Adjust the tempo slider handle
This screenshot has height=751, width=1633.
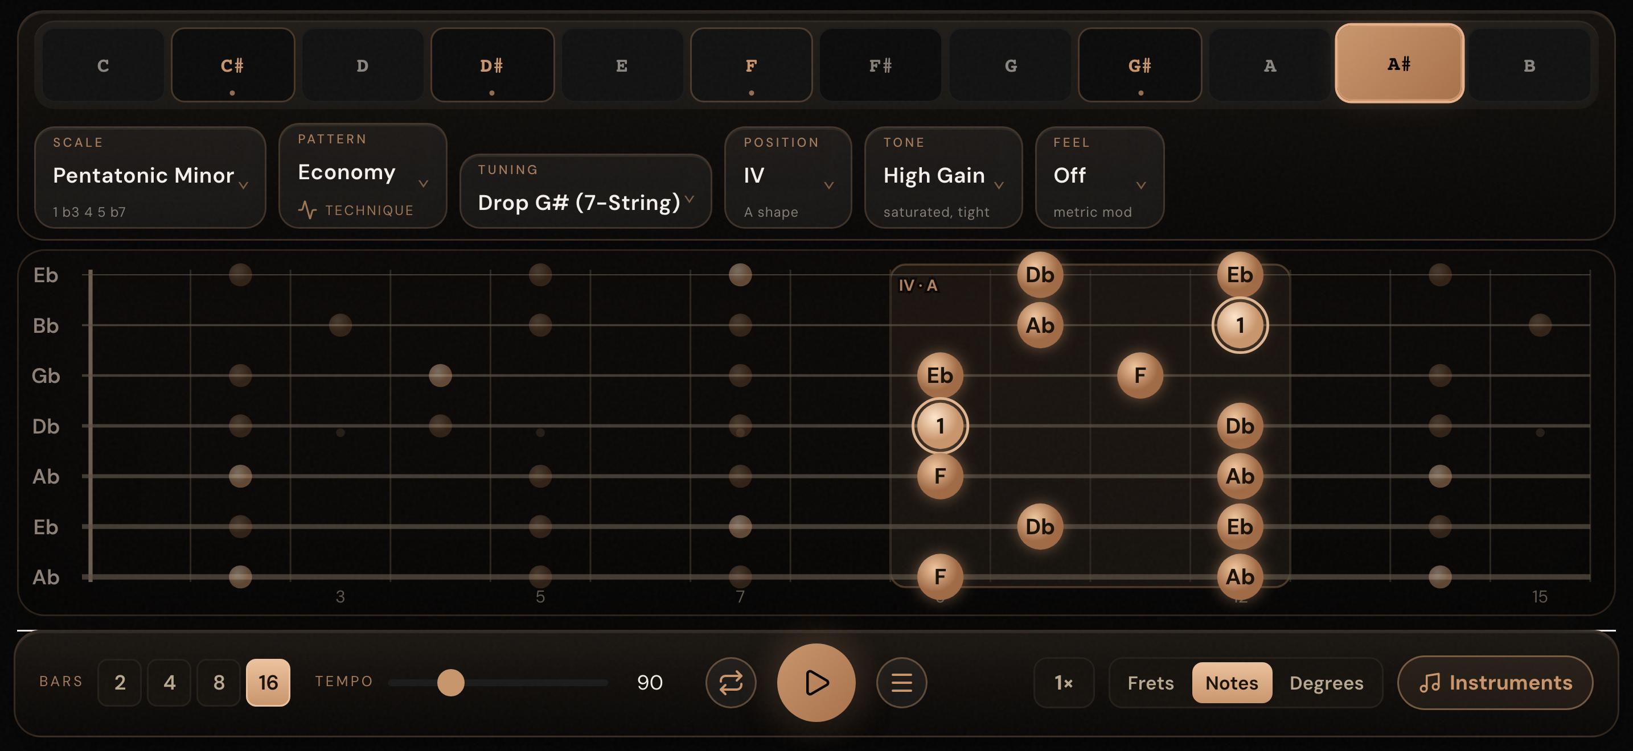click(451, 682)
